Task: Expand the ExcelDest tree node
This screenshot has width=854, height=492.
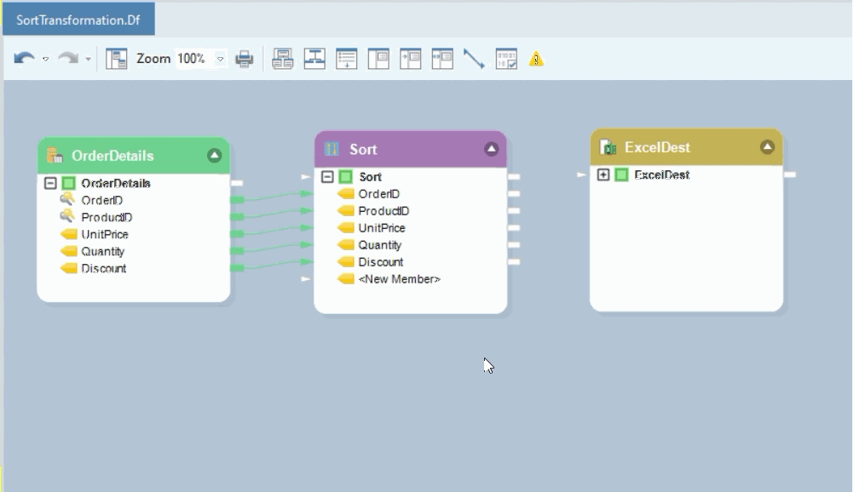Action: [x=603, y=174]
